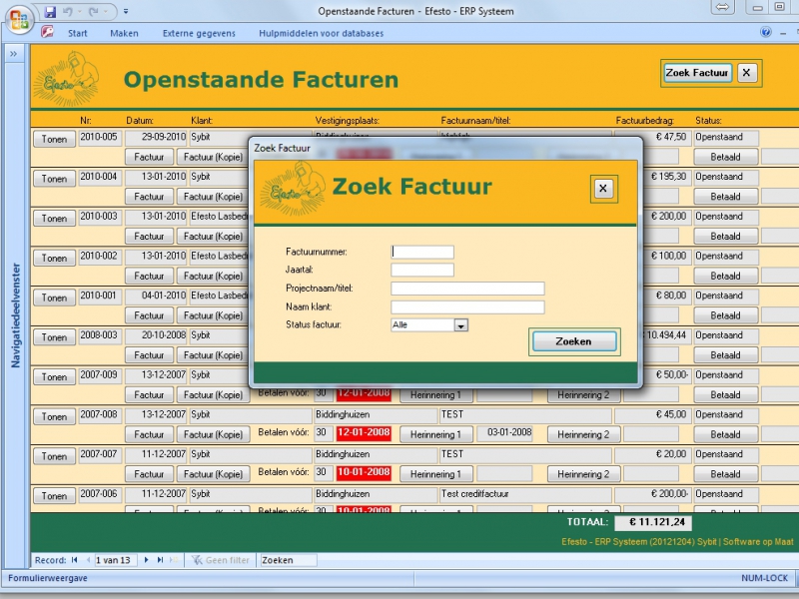Go to next record in navigator

[x=147, y=560]
